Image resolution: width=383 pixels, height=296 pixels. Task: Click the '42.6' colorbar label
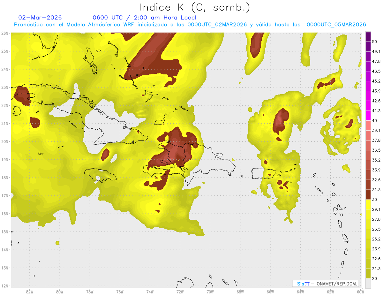(376, 101)
